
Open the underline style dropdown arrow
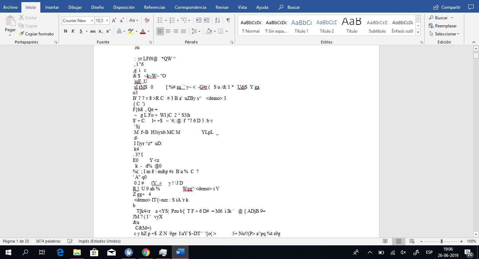point(86,31)
